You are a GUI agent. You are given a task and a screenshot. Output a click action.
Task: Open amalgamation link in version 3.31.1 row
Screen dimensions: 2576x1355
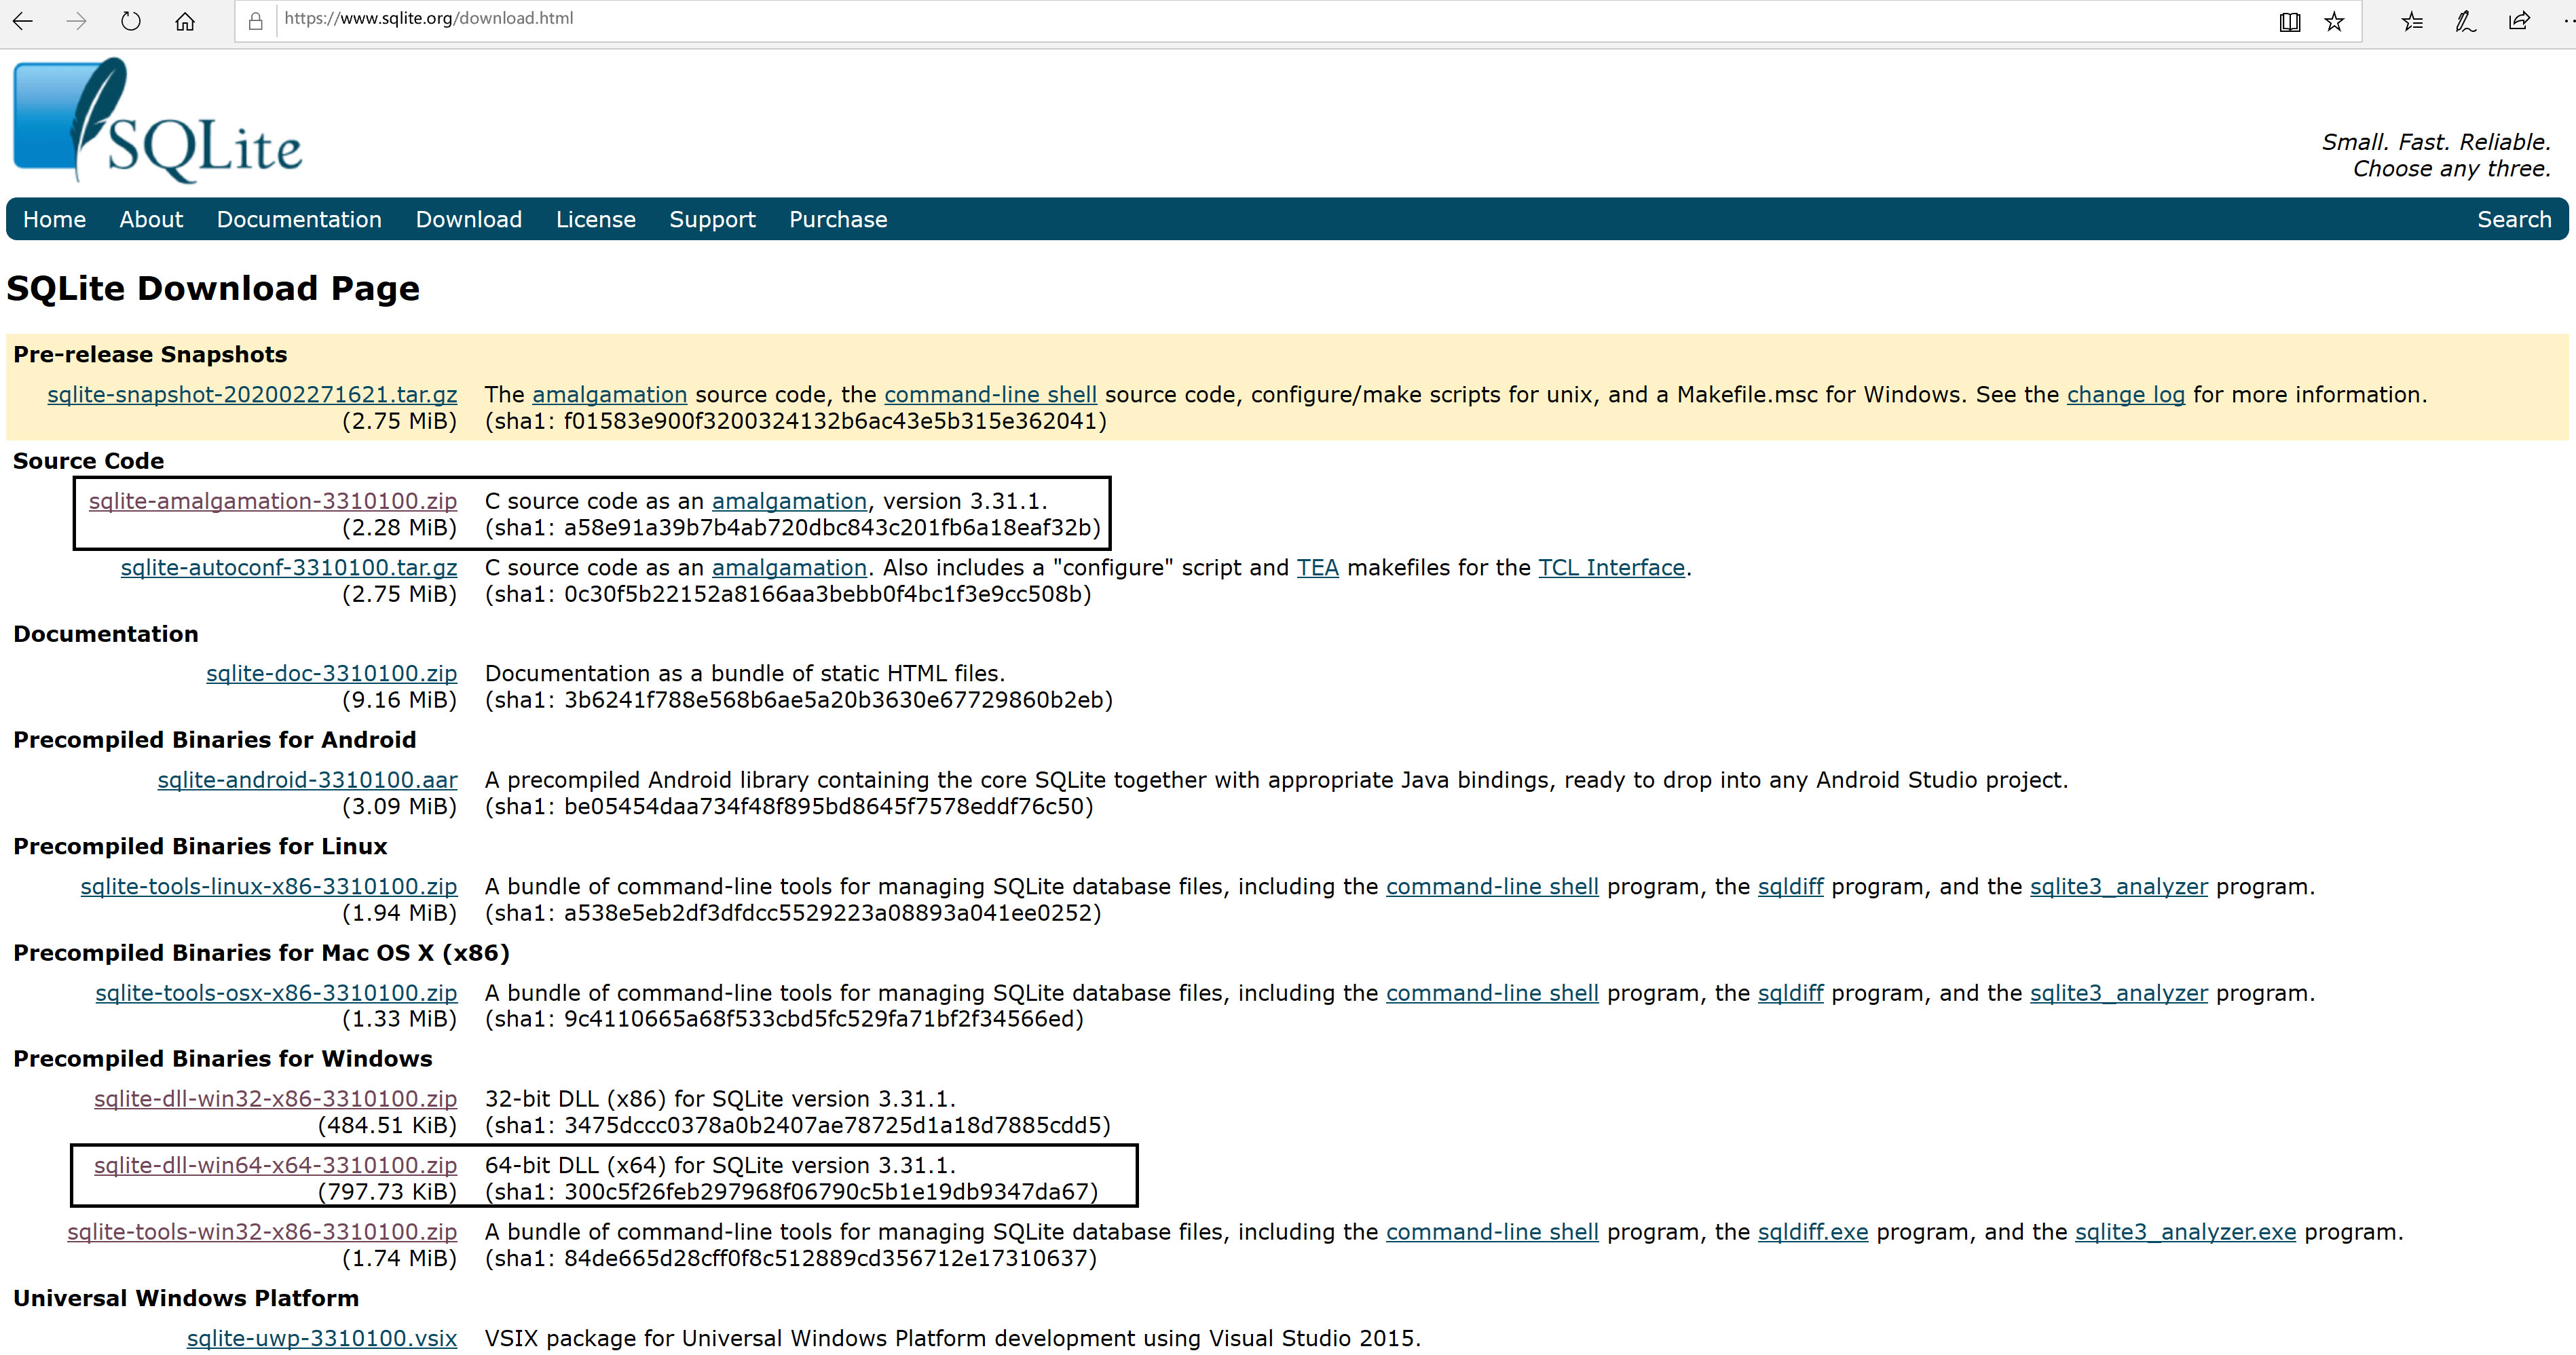point(789,501)
